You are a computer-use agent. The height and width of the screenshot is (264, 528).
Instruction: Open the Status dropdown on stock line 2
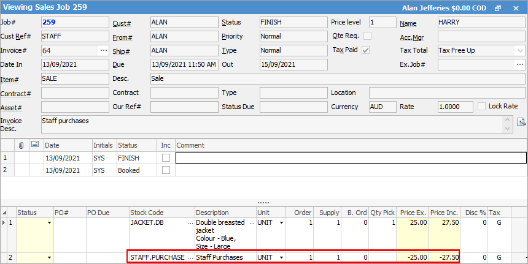tap(50, 258)
